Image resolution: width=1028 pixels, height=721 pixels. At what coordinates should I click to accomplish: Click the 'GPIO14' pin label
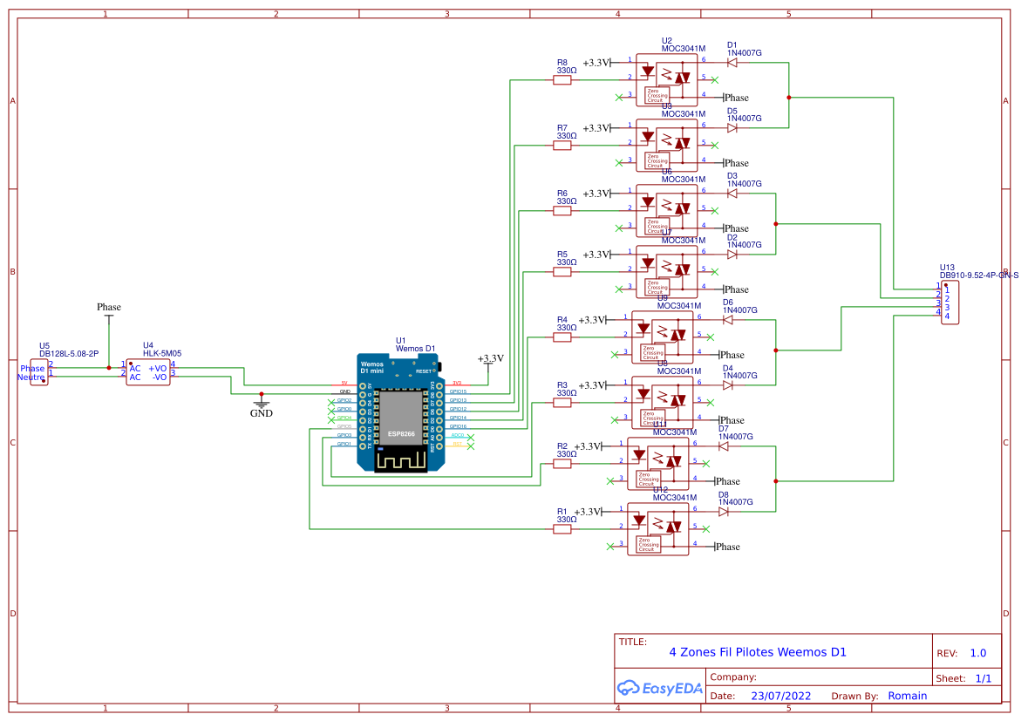tap(459, 418)
